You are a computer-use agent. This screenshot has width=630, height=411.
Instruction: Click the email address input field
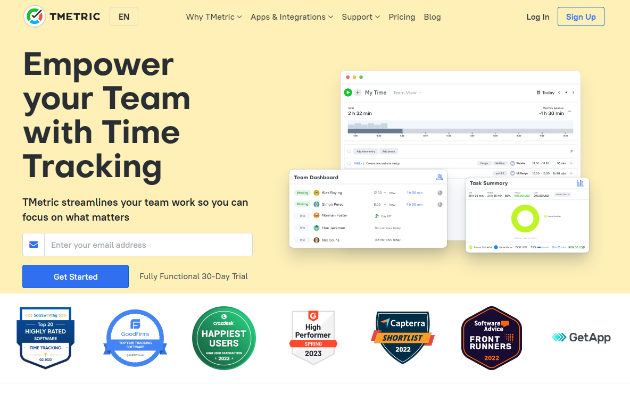148,245
